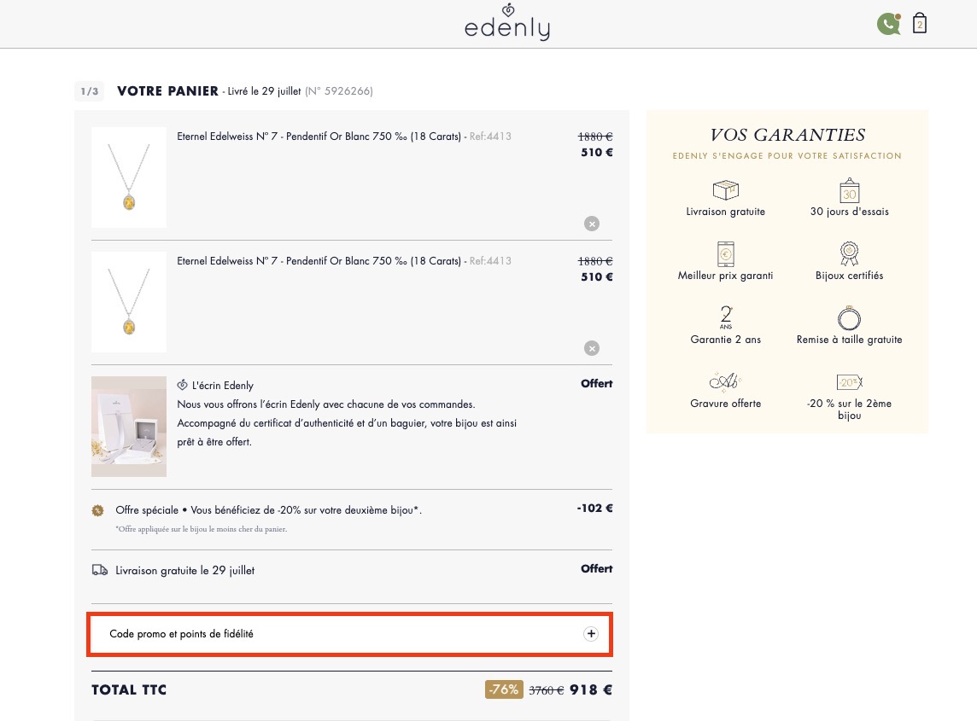Click the L'écrin Edenly box image
This screenshot has height=721, width=977.
[x=129, y=427]
